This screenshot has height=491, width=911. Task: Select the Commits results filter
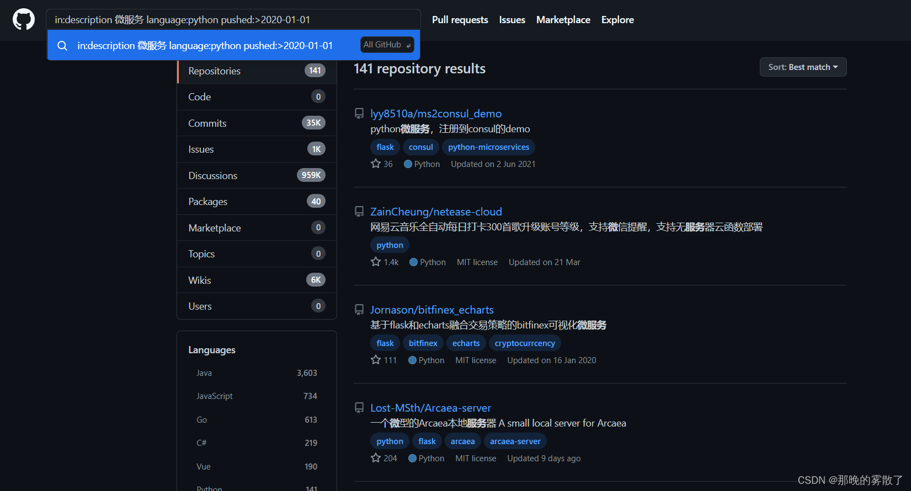coord(257,123)
